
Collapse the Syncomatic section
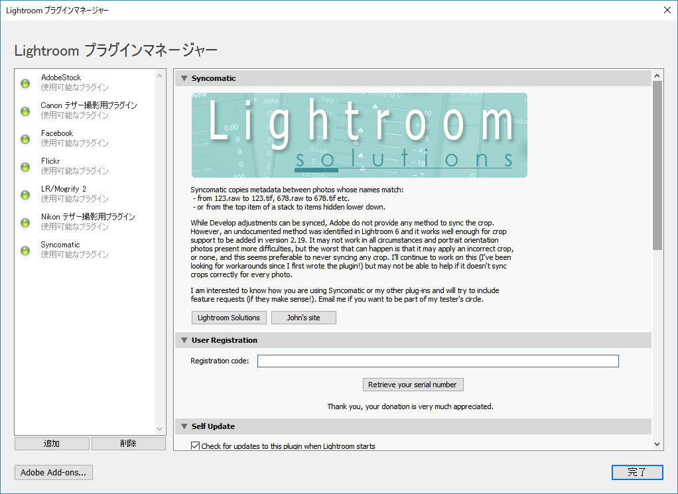tap(184, 78)
